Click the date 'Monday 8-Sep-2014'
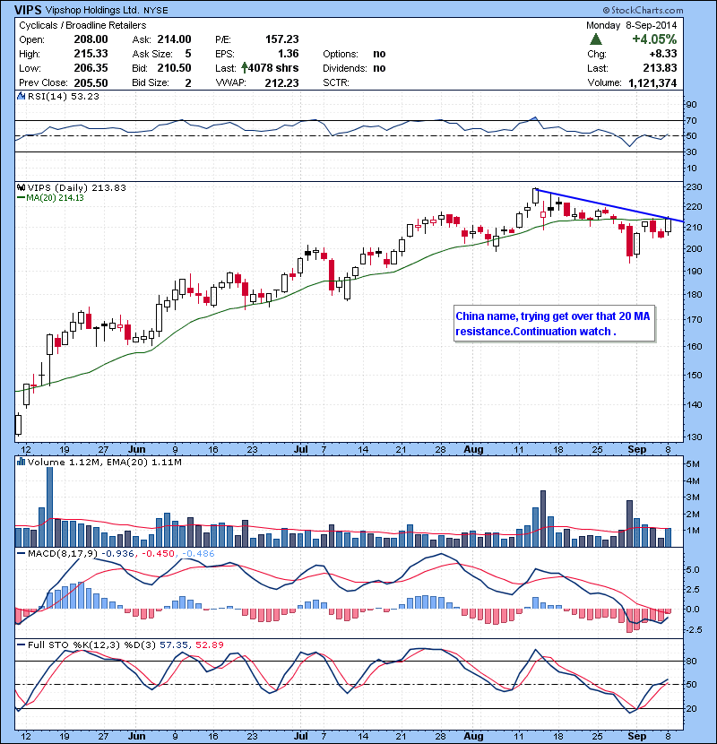This screenshot has height=744, width=717. [x=631, y=25]
